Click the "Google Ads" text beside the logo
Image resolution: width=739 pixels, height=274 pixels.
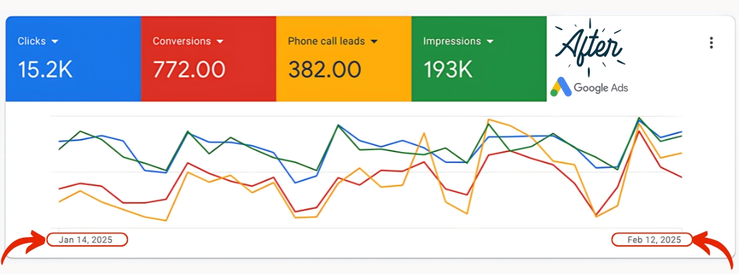601,88
